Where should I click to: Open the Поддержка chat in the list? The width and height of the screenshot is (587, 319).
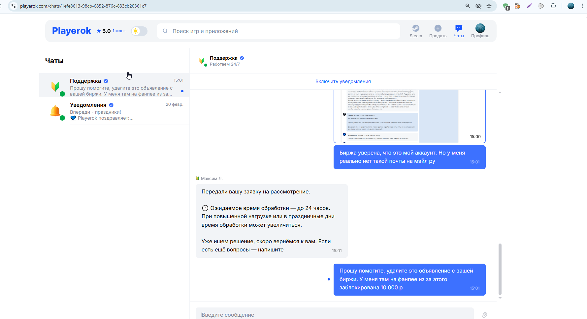(x=114, y=85)
